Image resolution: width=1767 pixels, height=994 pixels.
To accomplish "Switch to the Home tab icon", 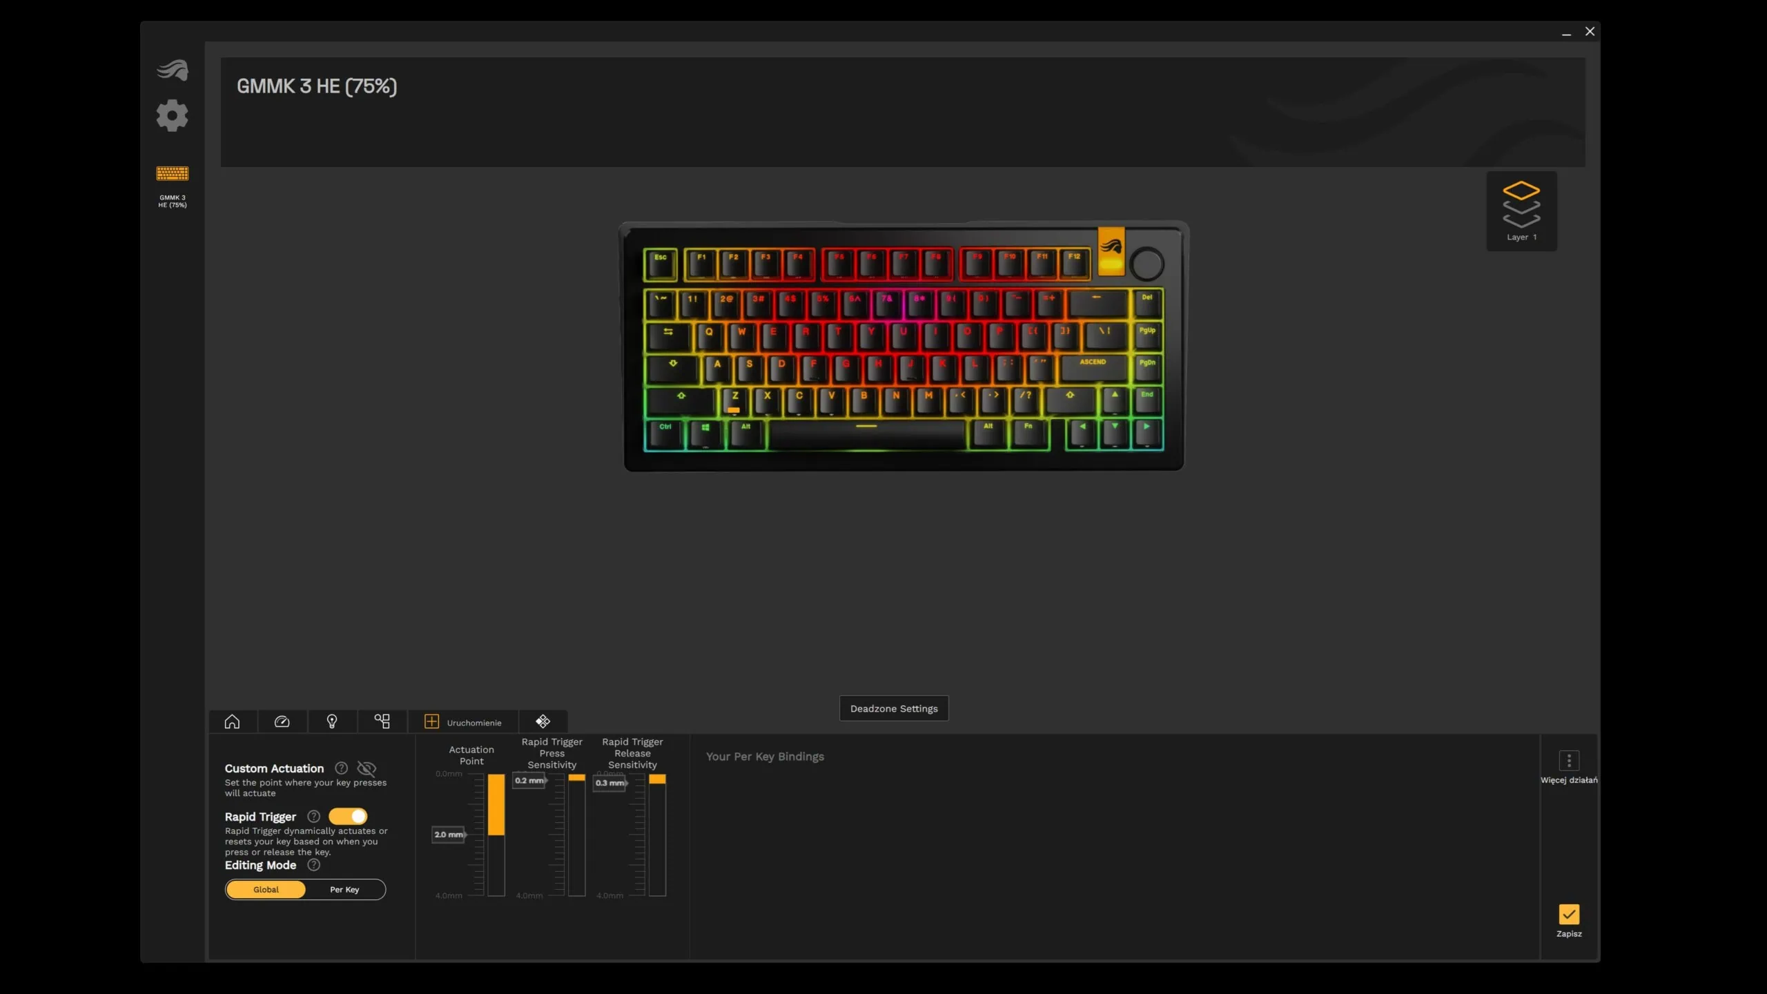I will 233,722.
